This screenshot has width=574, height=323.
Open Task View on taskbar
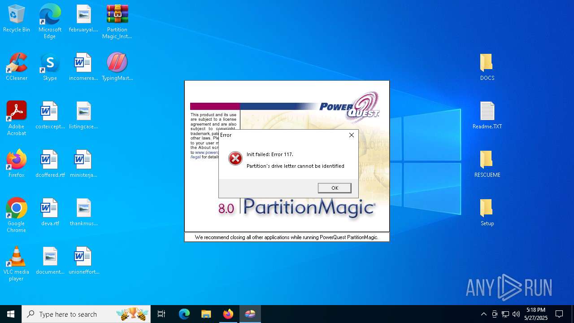pyautogui.click(x=161, y=314)
